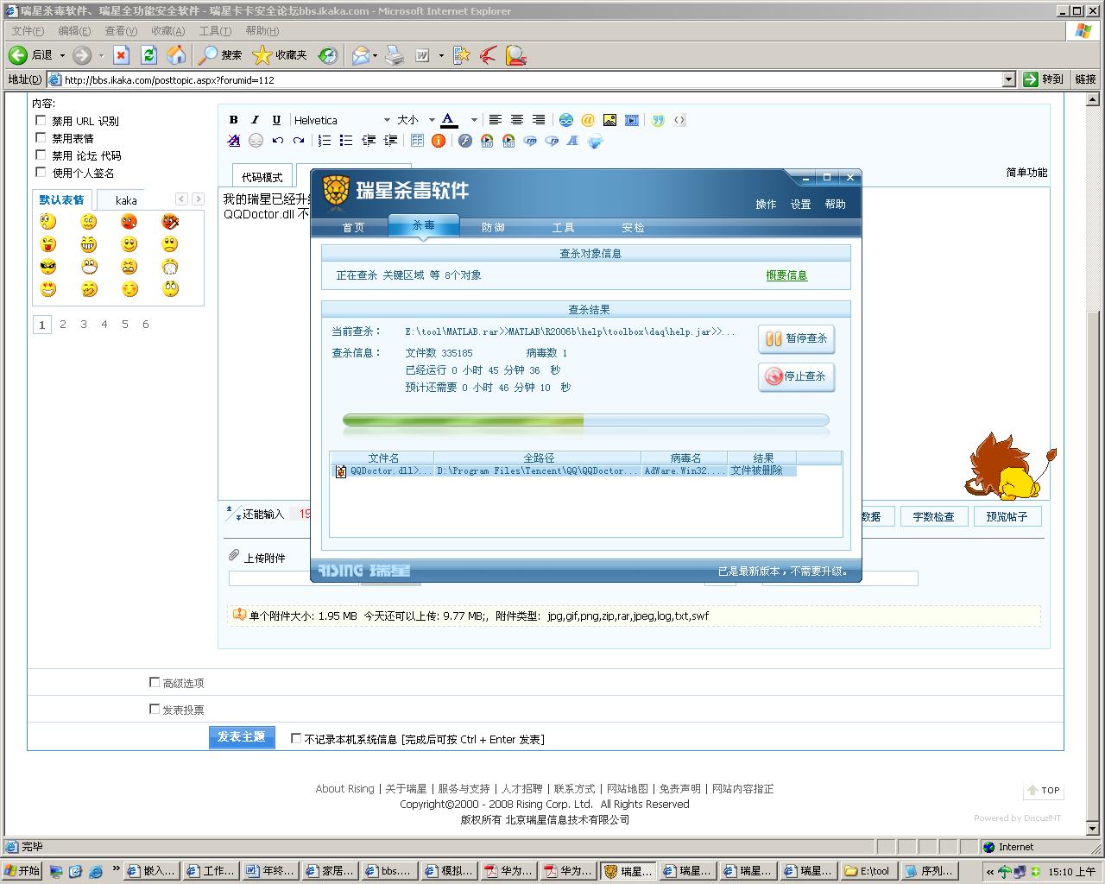
Task: Go to the IE Home page
Action: click(x=176, y=55)
